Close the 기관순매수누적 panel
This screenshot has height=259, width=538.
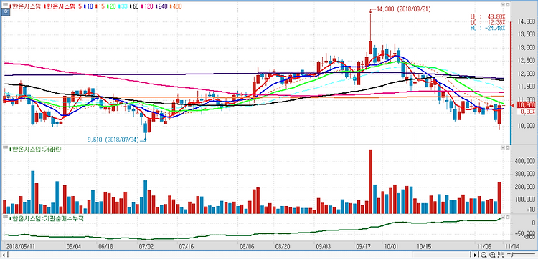click(507, 217)
